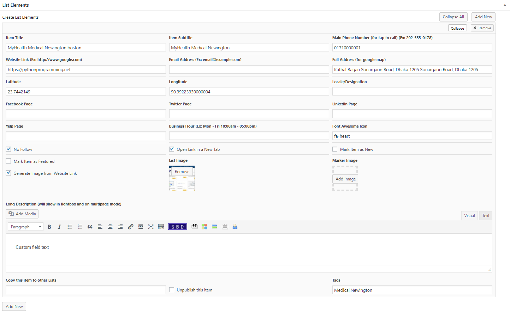Enable distraction-free fullscreen mode
This screenshot has width=510, height=314.
point(151,227)
